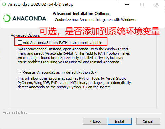Uncheck Register Anaconda3 as default Python 3.7

20,72
